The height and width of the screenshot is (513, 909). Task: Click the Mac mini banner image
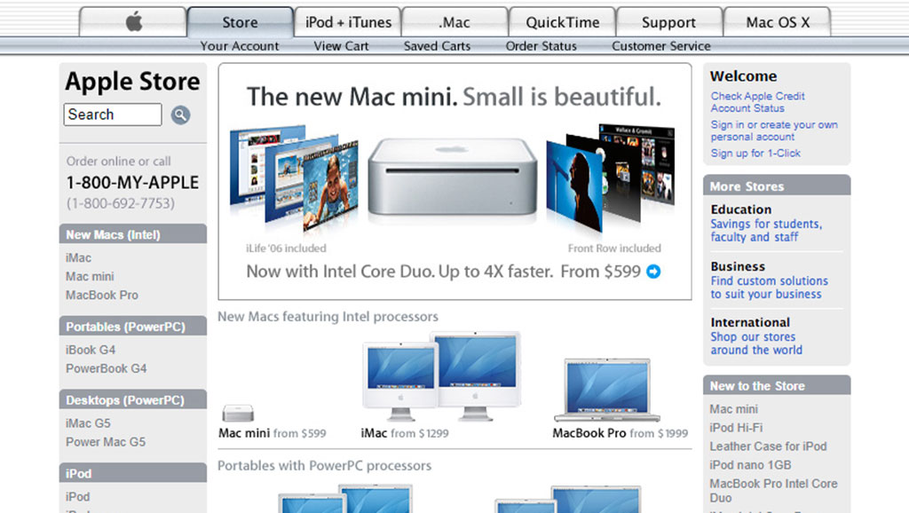click(453, 178)
